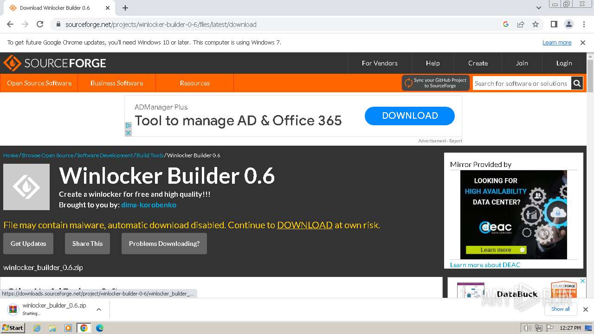Click the SourceForge logo
The height and width of the screenshot is (334, 594).
tap(55, 63)
